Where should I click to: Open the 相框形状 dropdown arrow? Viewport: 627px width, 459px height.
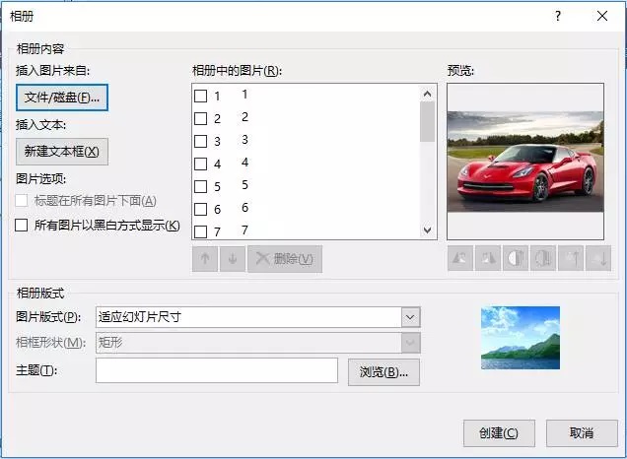click(x=410, y=343)
